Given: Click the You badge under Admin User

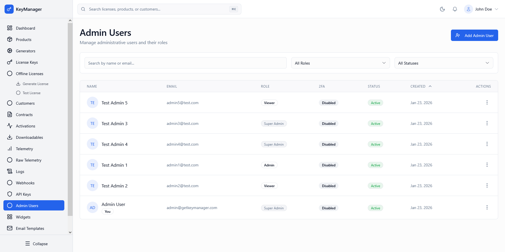Looking at the screenshot, I should tap(108, 211).
